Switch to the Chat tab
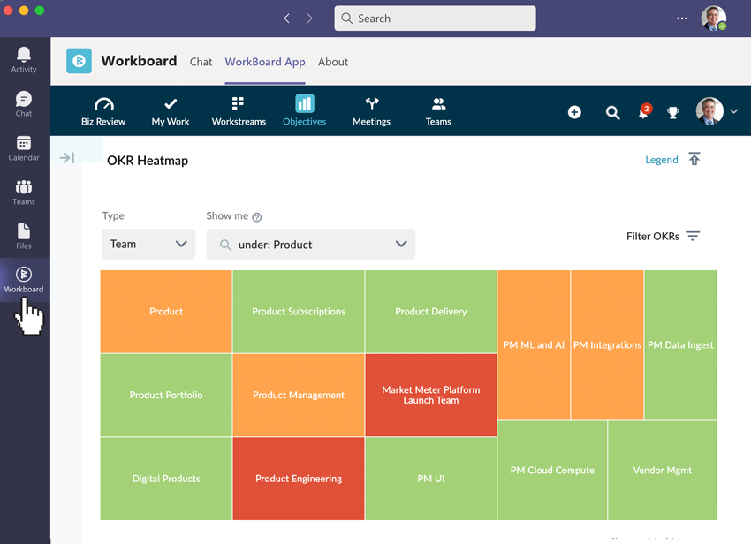The image size is (751, 544). click(201, 62)
